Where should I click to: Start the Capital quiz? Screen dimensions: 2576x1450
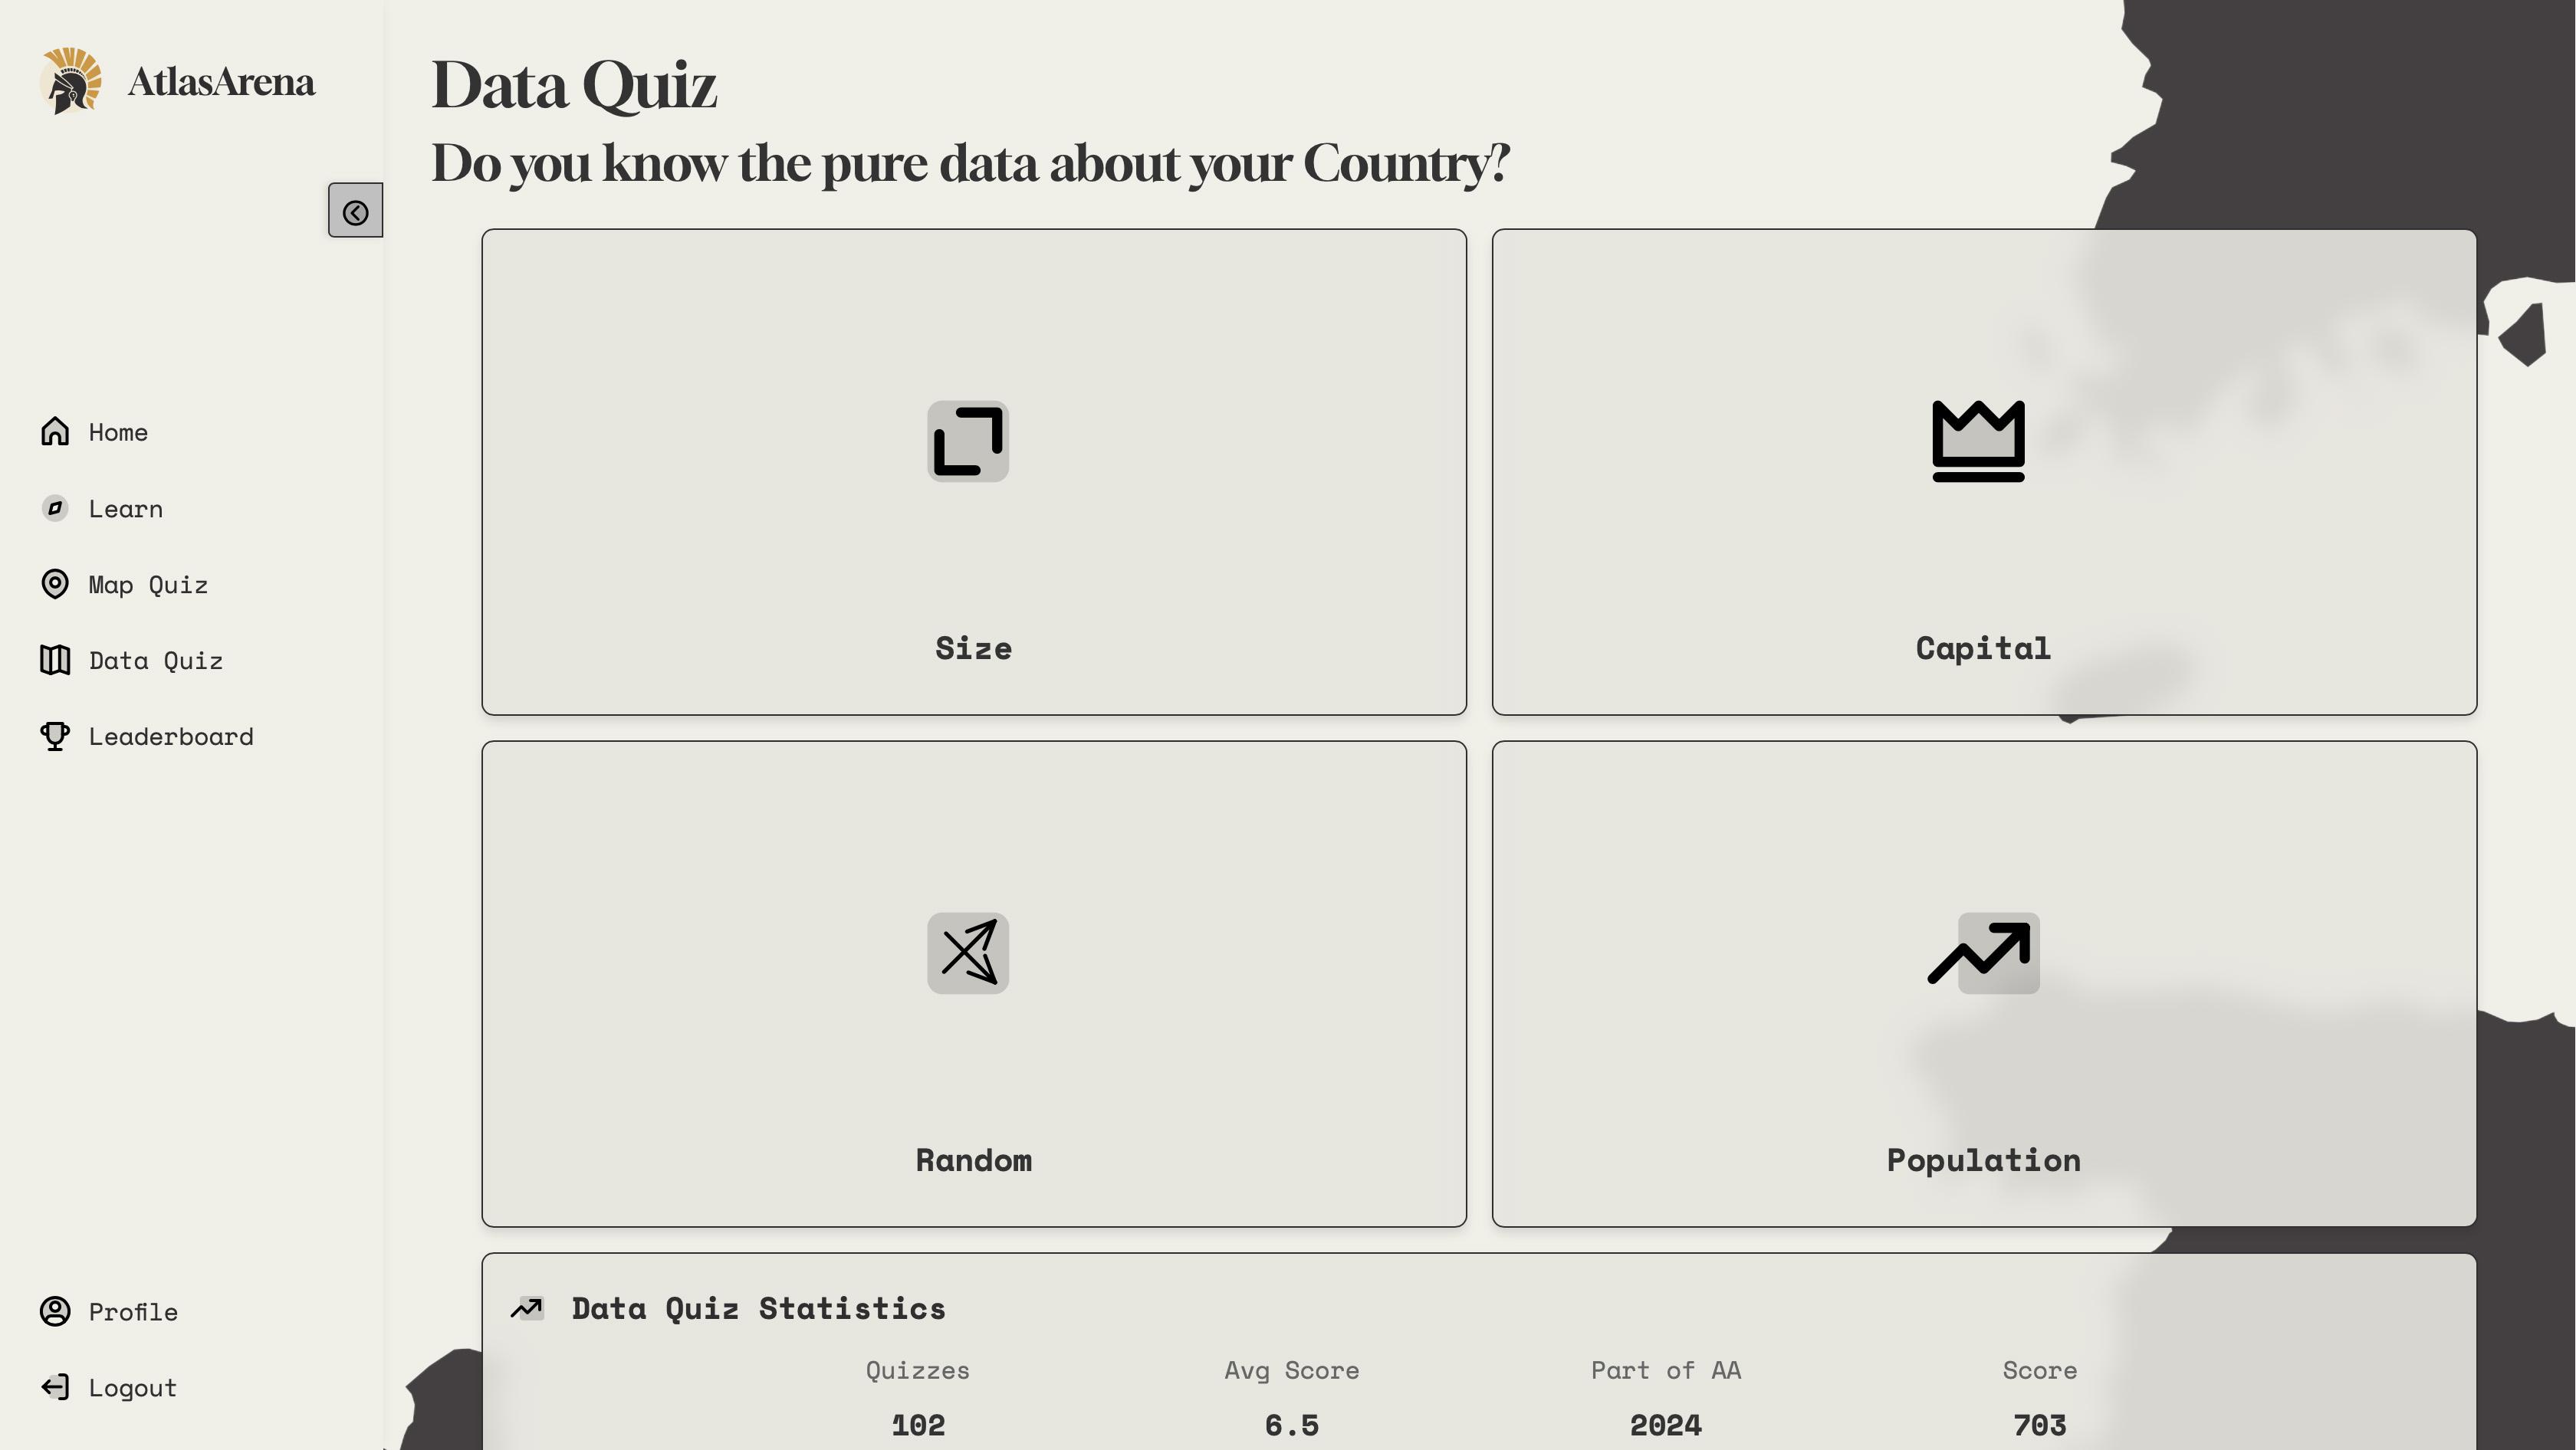pos(1983,648)
